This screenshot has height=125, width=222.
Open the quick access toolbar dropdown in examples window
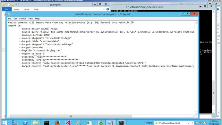tap(16, 5)
